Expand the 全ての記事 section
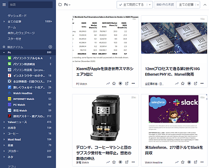Image resolution: width=209 pixels, height=168 pixels. [4, 21]
